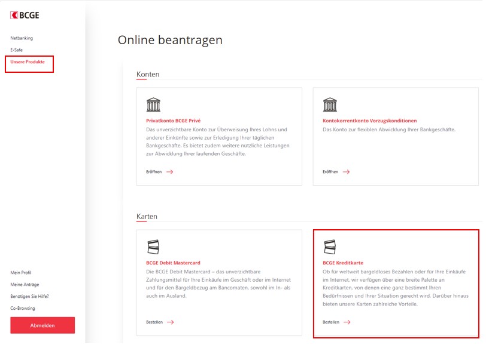Open the Netbanking menu item
Viewport: 486px width, 345px height.
(x=22, y=38)
